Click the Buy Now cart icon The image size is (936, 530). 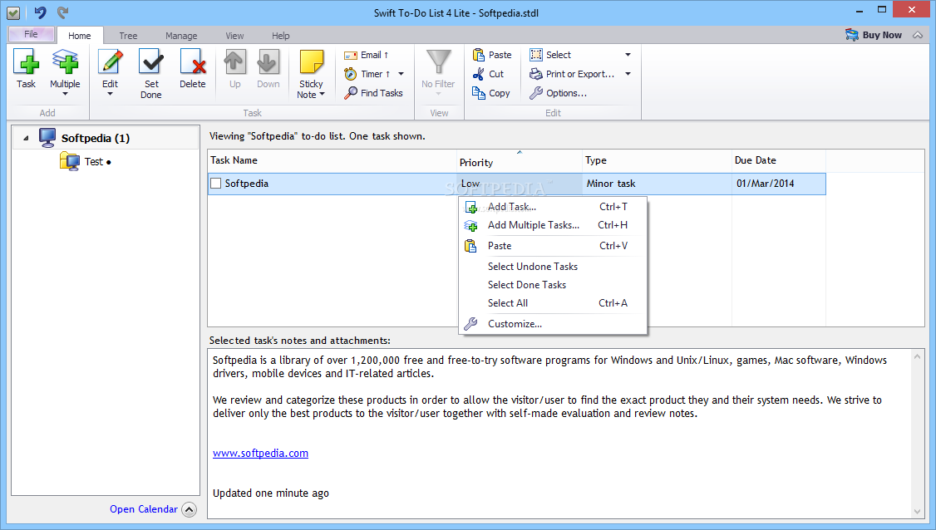coord(852,35)
